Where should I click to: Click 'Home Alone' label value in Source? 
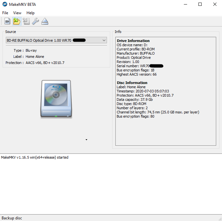[x=35, y=57]
